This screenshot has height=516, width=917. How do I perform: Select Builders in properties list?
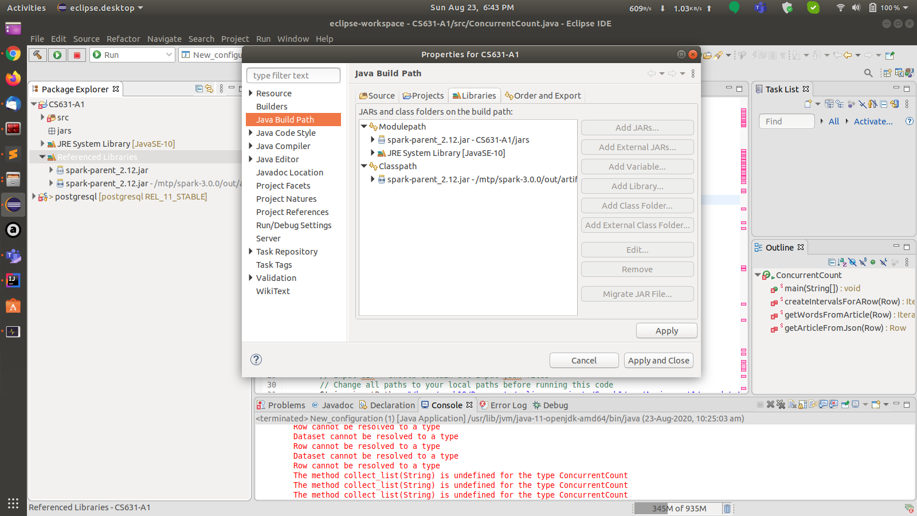tap(272, 107)
